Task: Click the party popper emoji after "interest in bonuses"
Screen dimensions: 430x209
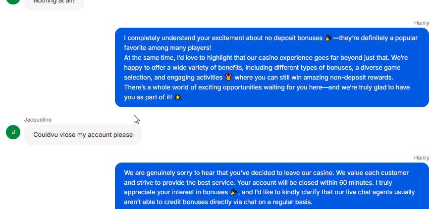Action: click(x=234, y=192)
